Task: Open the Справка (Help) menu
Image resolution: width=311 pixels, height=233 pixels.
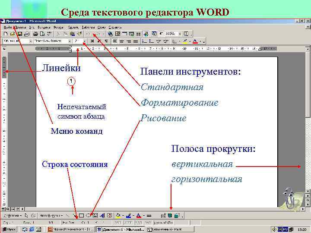Action: point(115,27)
